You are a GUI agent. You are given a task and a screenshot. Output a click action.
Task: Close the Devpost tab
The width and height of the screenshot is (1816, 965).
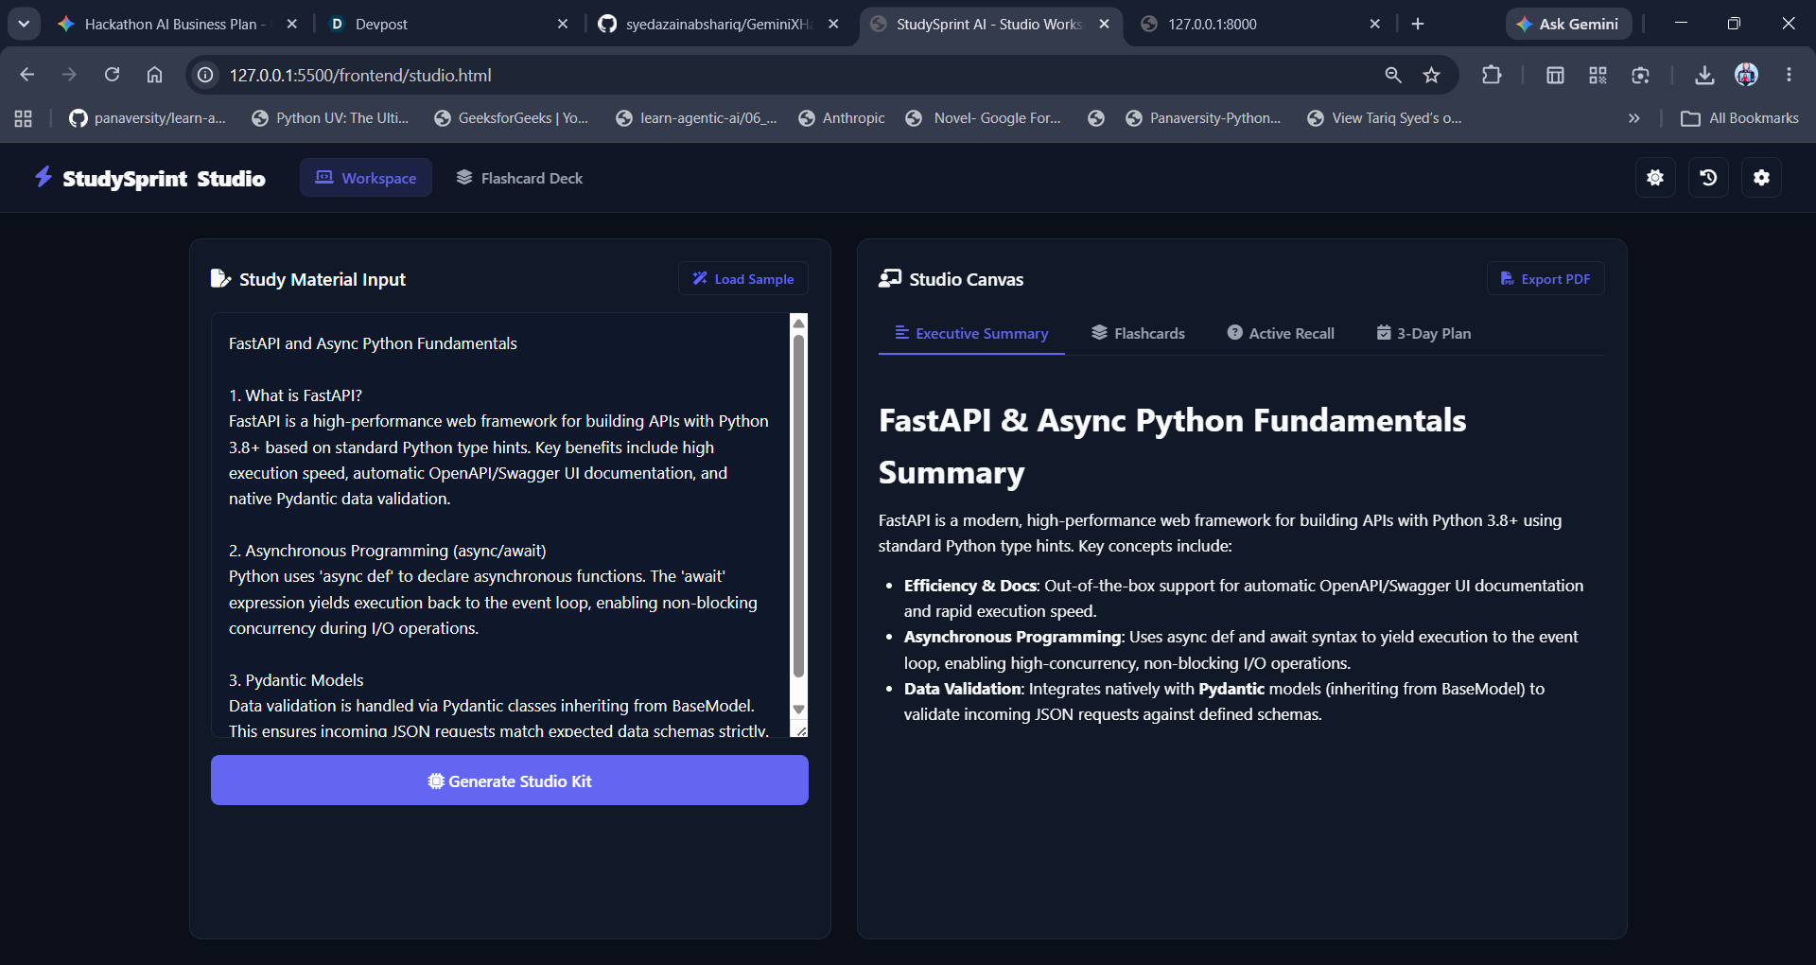563,24
